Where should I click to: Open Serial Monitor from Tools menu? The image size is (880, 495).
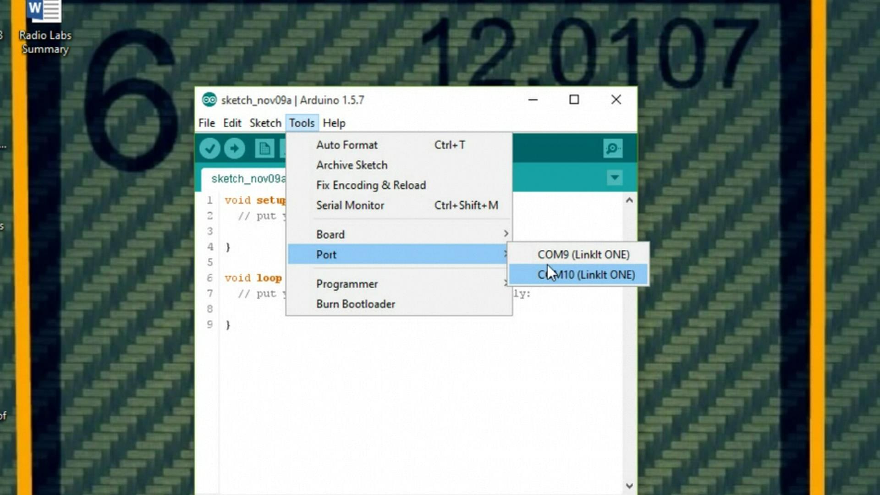(x=399, y=205)
